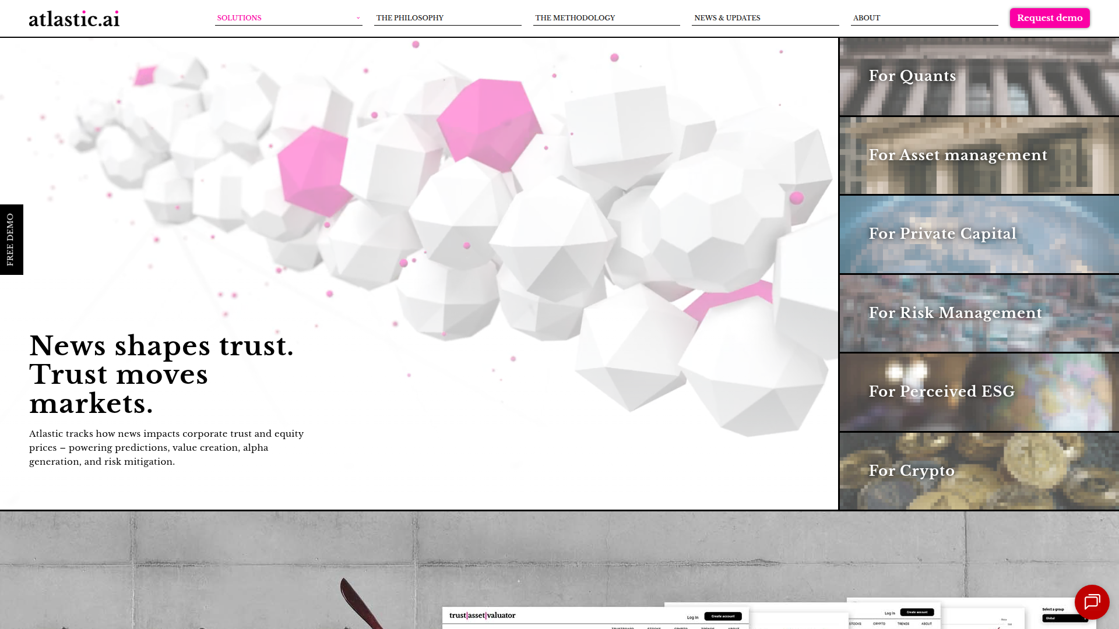
Task: Open the For Crypto tile
Action: pos(979,471)
